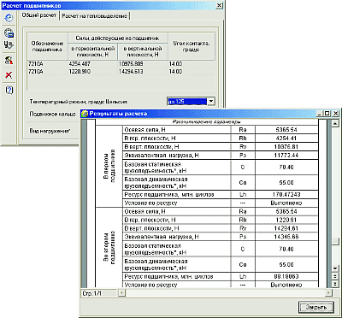Viewport: 342px width, 318px height.
Task: Maximize the 'Результаты расчета' window
Action: 327,114
